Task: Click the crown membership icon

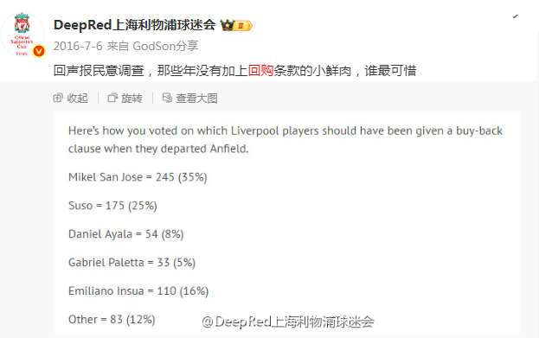Action: point(227,25)
